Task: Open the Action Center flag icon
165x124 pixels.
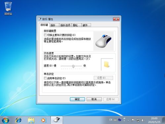Action: [x=133, y=120]
